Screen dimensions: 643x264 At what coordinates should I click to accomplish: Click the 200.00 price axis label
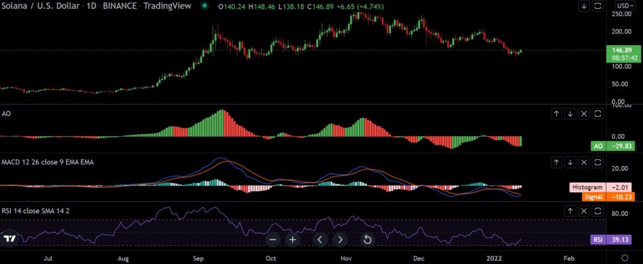point(622,31)
